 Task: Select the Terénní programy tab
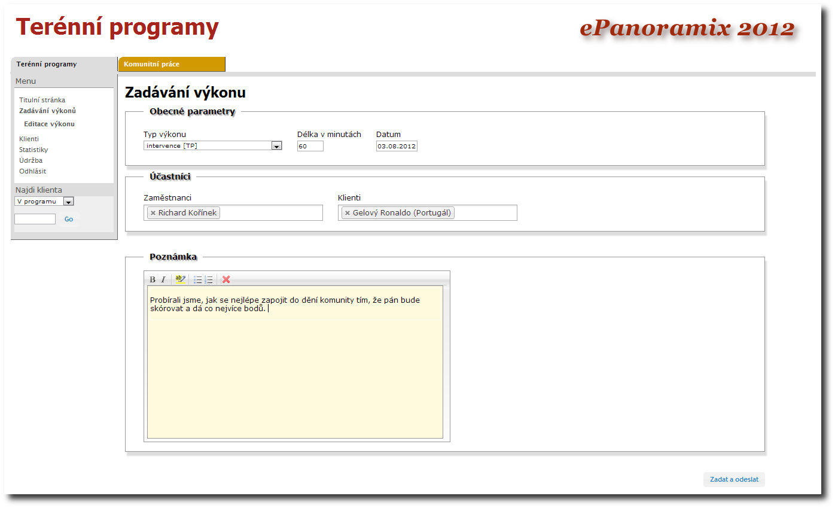[63, 64]
